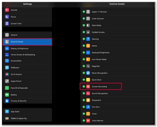Add Code Scanner with green plus
This screenshot has width=157, height=127.
pos(84,19)
